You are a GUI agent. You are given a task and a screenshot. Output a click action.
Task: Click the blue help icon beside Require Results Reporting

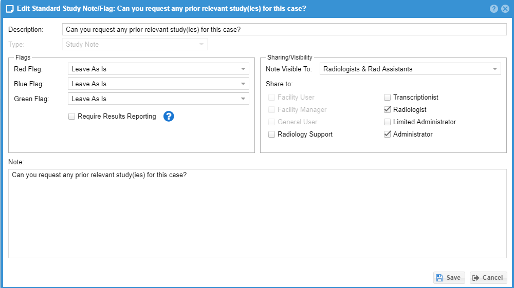169,116
